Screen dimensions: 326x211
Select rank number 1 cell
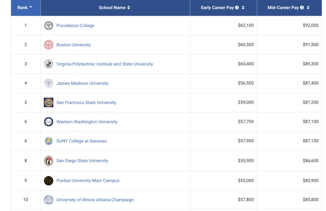pyautogui.click(x=26, y=25)
